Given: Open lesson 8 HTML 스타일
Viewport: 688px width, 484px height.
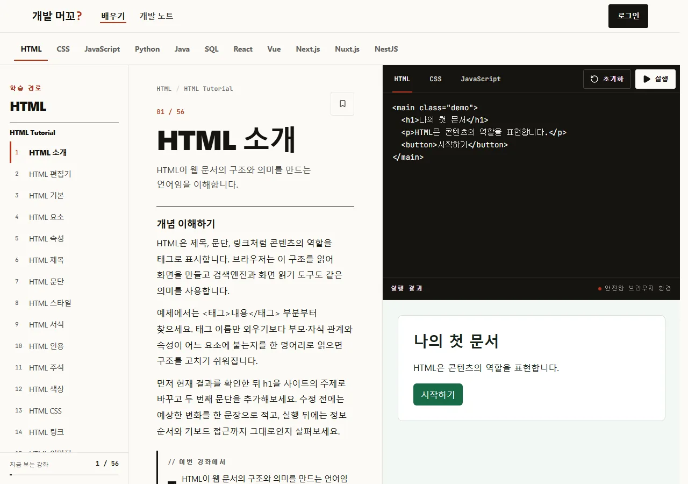Looking at the screenshot, I should point(64,303).
